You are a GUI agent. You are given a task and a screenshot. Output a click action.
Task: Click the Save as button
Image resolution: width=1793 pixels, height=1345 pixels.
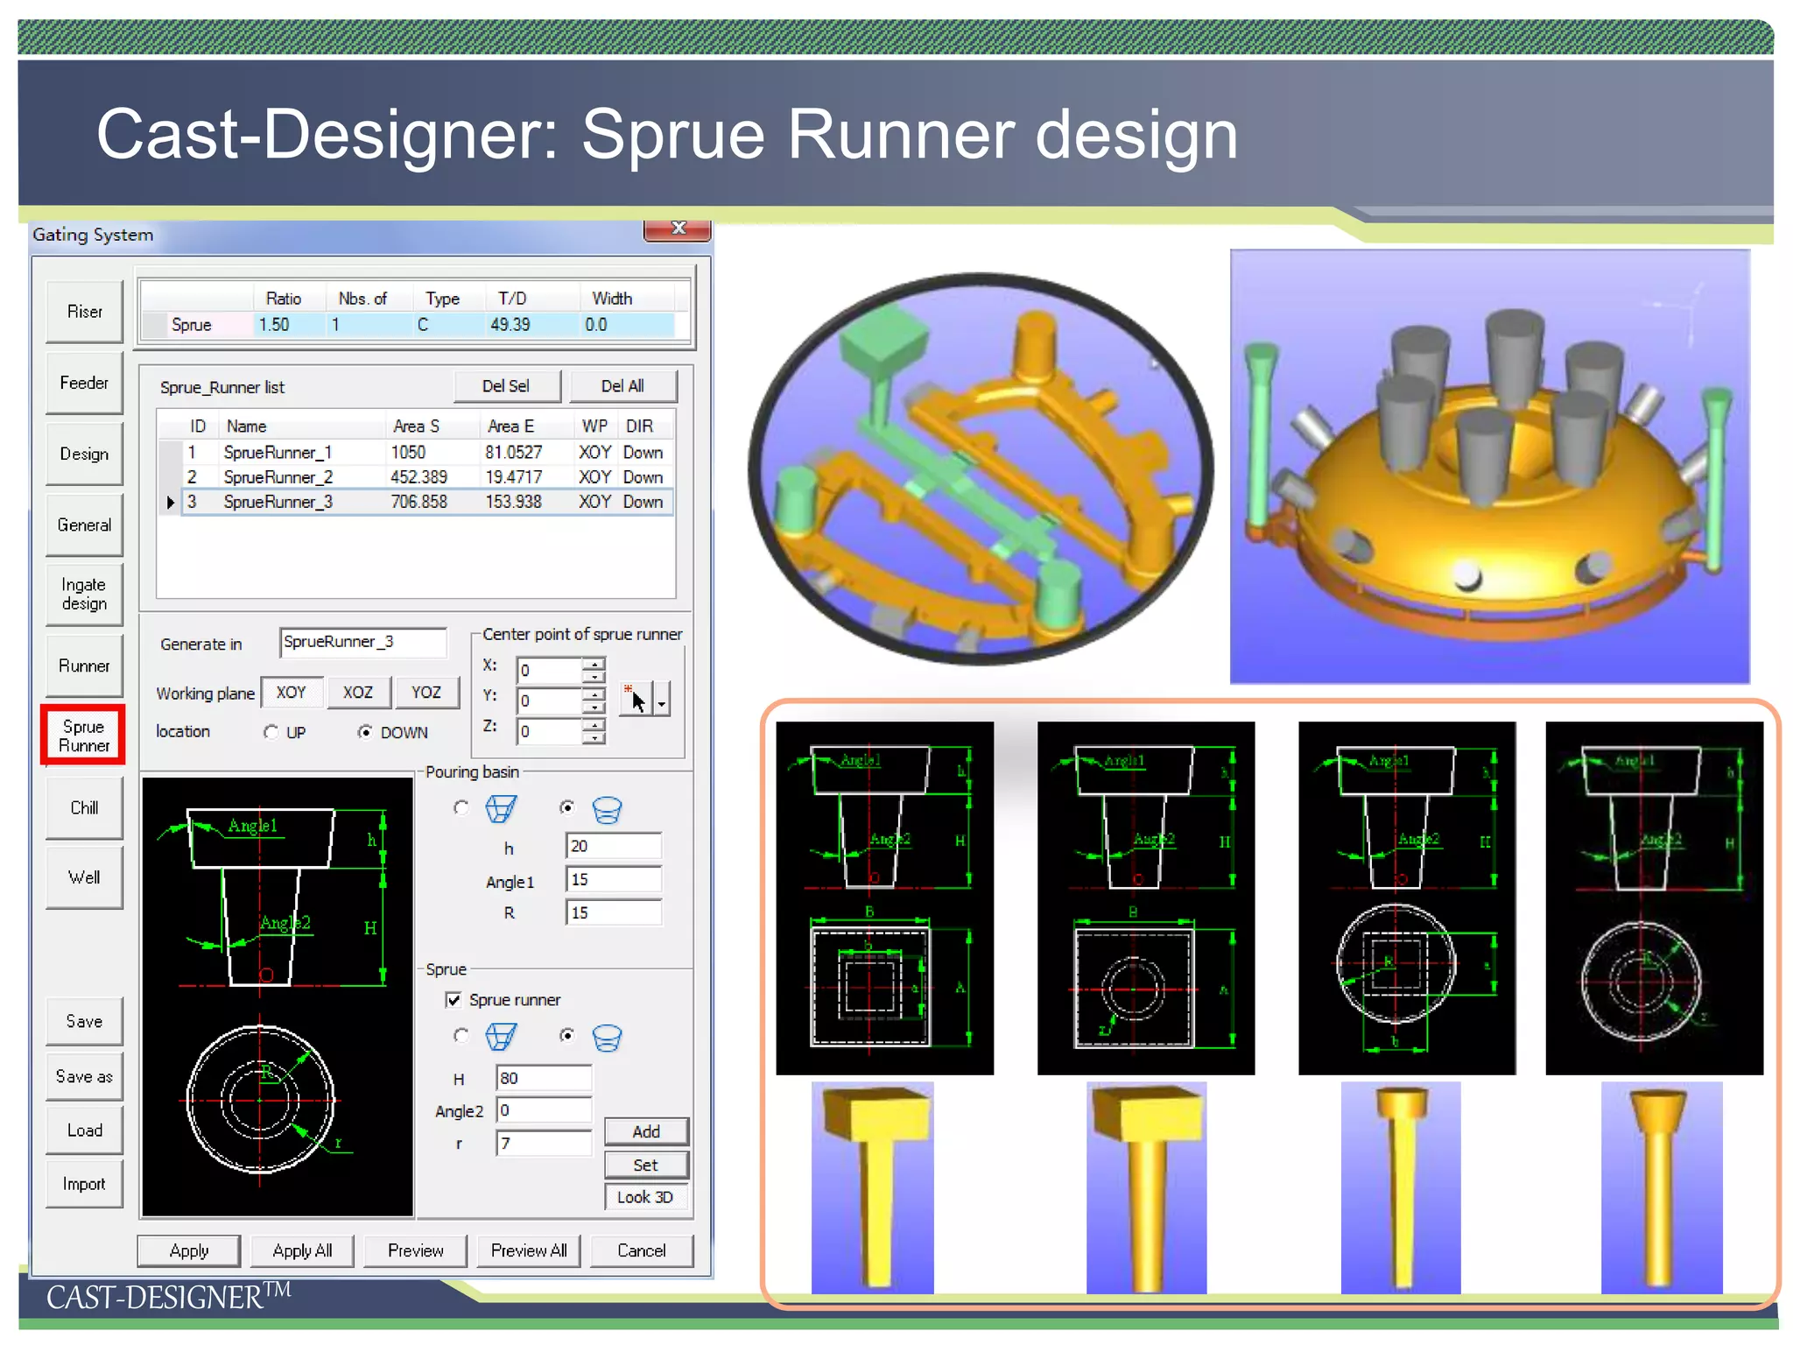(x=84, y=1076)
